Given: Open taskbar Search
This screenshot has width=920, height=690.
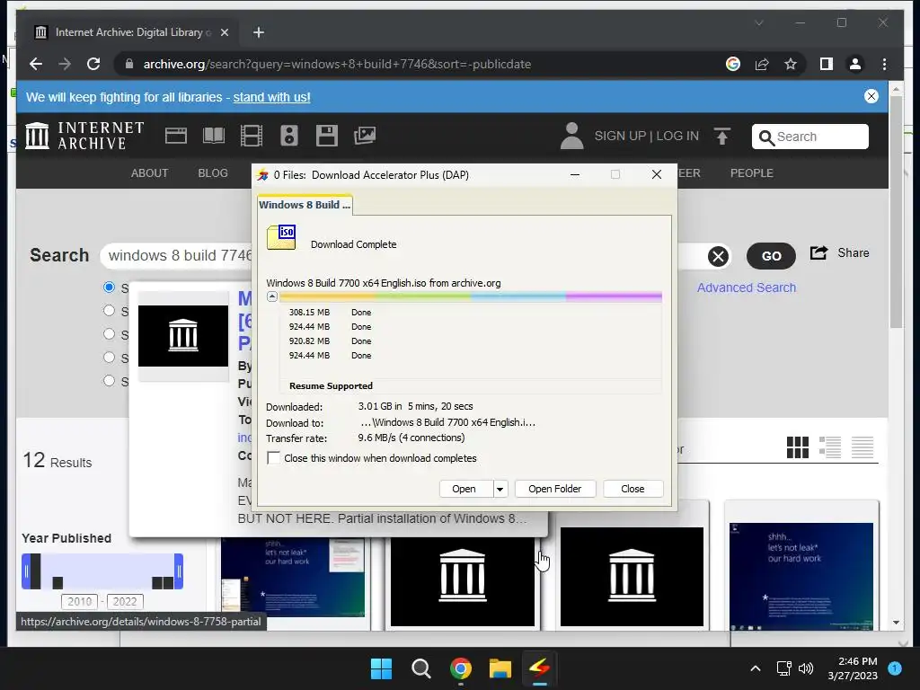Looking at the screenshot, I should pyautogui.click(x=420, y=668).
